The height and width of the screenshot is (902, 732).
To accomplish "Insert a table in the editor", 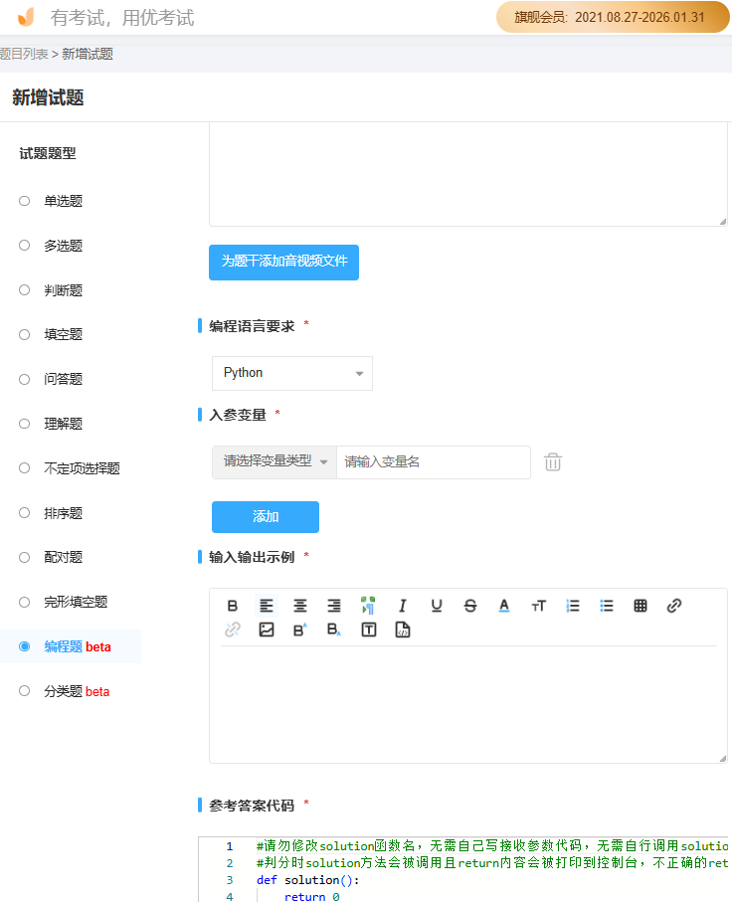I will click(x=640, y=606).
